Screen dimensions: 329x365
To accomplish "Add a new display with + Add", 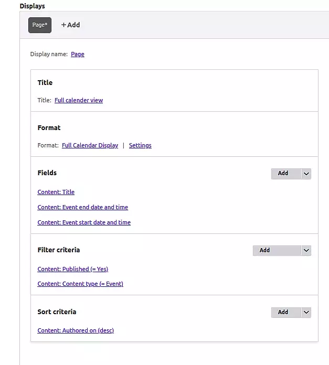I will (70, 25).
